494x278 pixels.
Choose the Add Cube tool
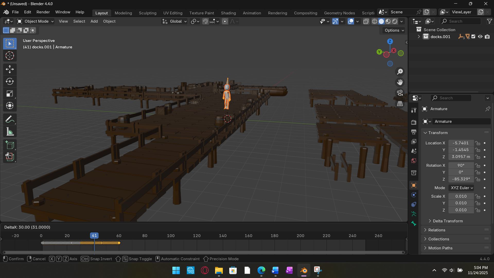point(10,145)
